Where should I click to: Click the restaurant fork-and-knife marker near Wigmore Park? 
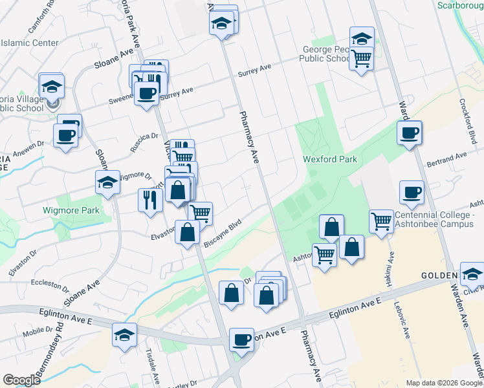coord(150,201)
